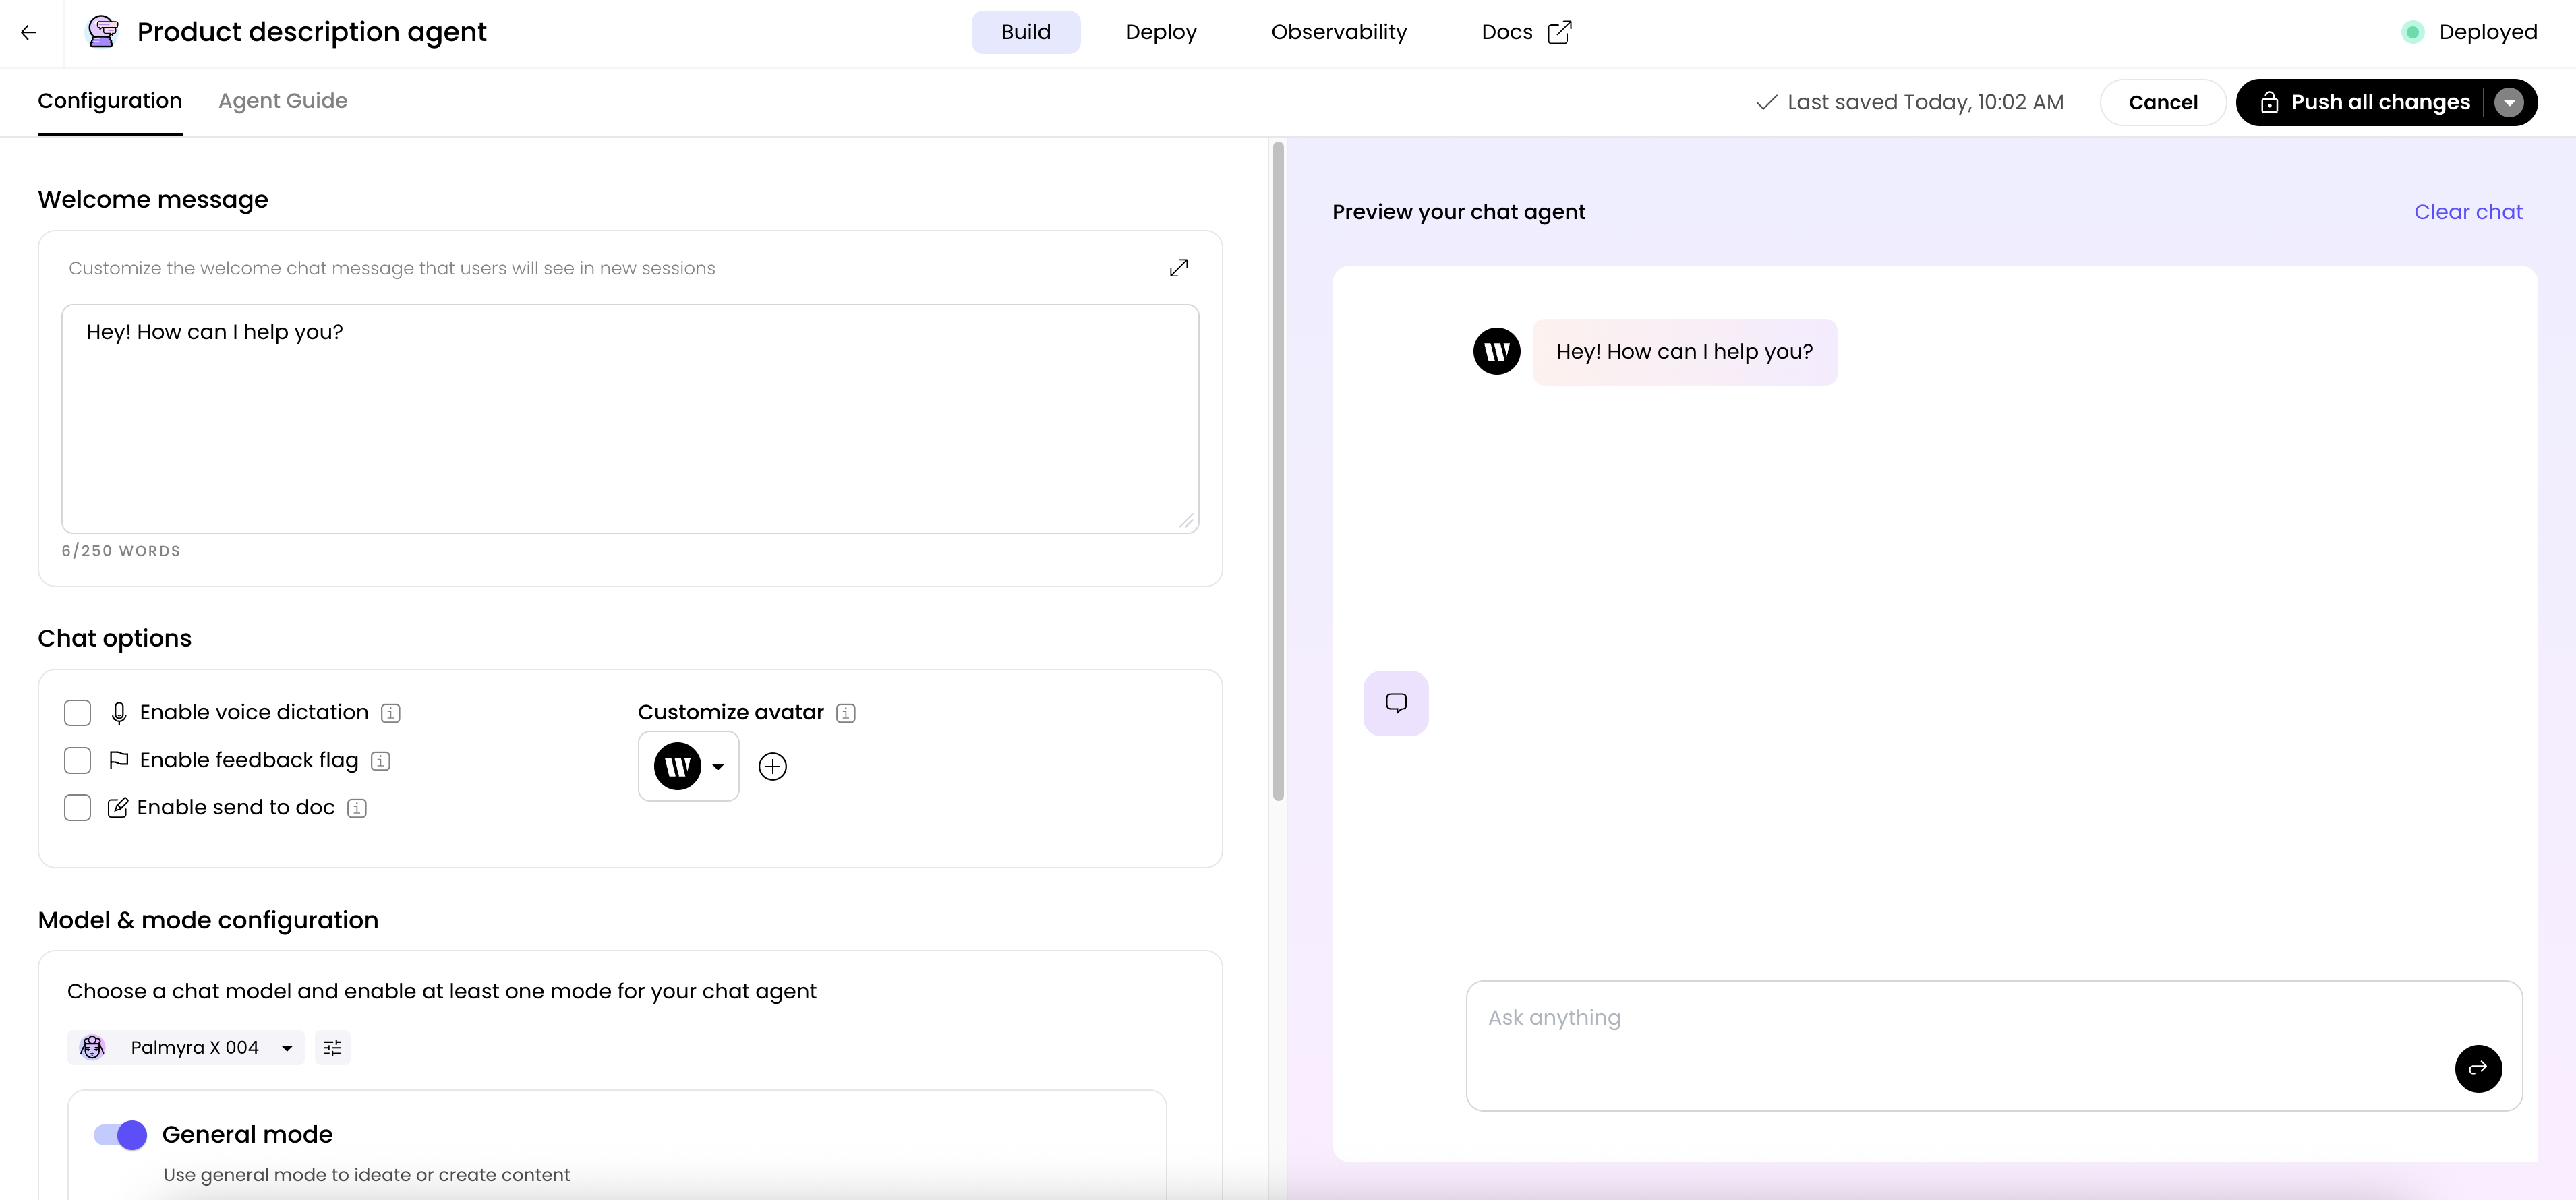This screenshot has width=2576, height=1200.
Task: Click the W avatar in chat preview
Action: [x=1497, y=351]
